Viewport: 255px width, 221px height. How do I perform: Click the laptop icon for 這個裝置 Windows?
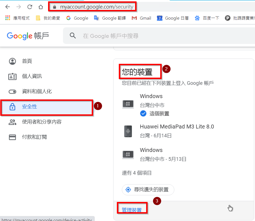click(x=128, y=104)
